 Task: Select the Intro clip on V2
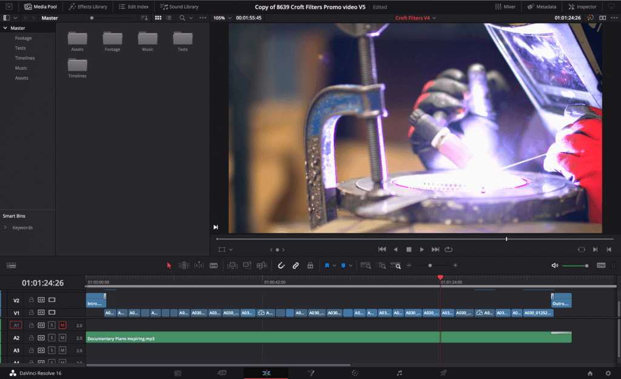point(96,300)
